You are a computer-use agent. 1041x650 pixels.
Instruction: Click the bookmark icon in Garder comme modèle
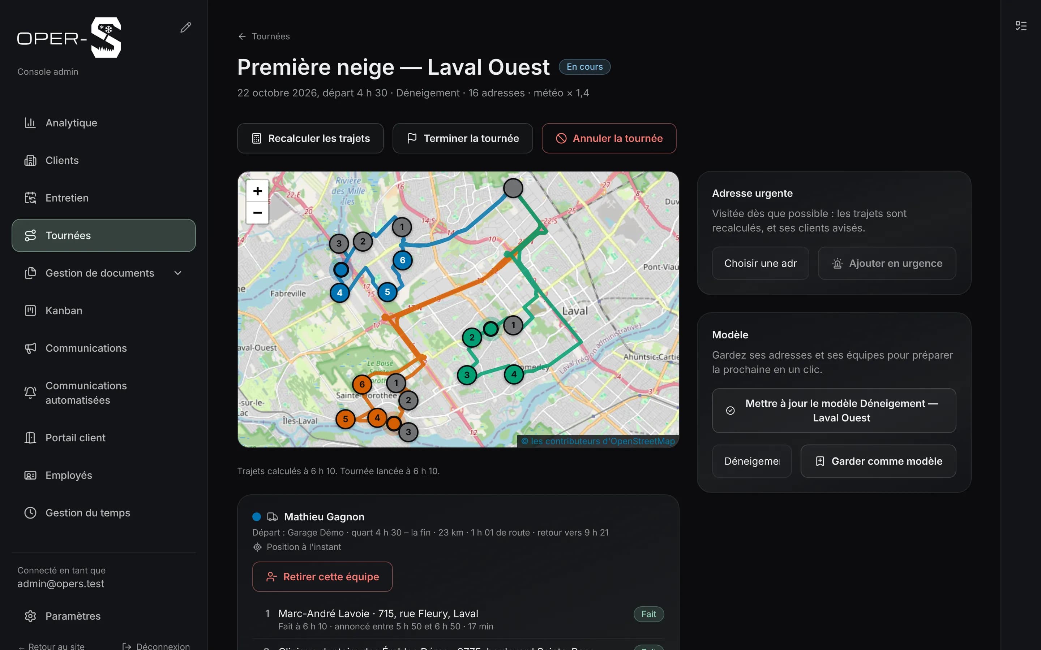(x=820, y=461)
